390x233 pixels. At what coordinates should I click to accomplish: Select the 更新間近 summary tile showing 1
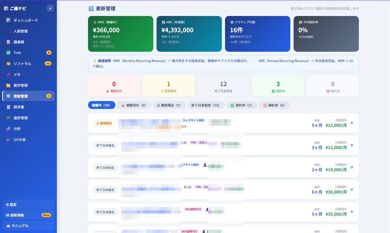[x=169, y=86]
